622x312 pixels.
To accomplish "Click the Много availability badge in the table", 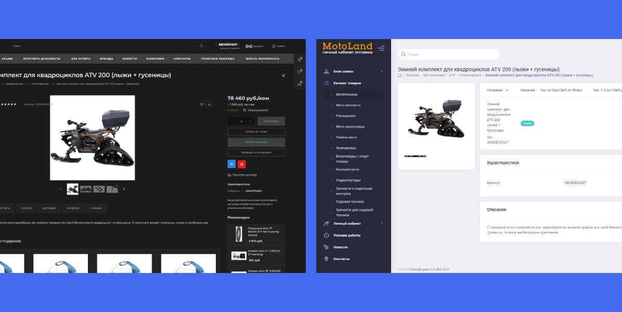I will tap(527, 123).
